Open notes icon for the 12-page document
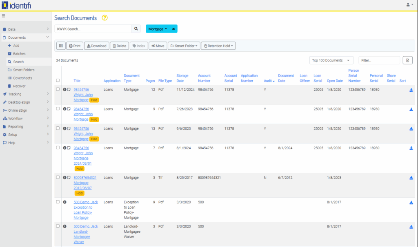This screenshot has width=418, height=247. coord(69,90)
